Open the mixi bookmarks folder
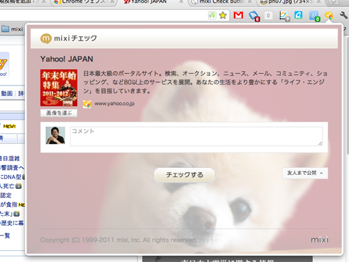The height and width of the screenshot is (262, 349). 12,29
